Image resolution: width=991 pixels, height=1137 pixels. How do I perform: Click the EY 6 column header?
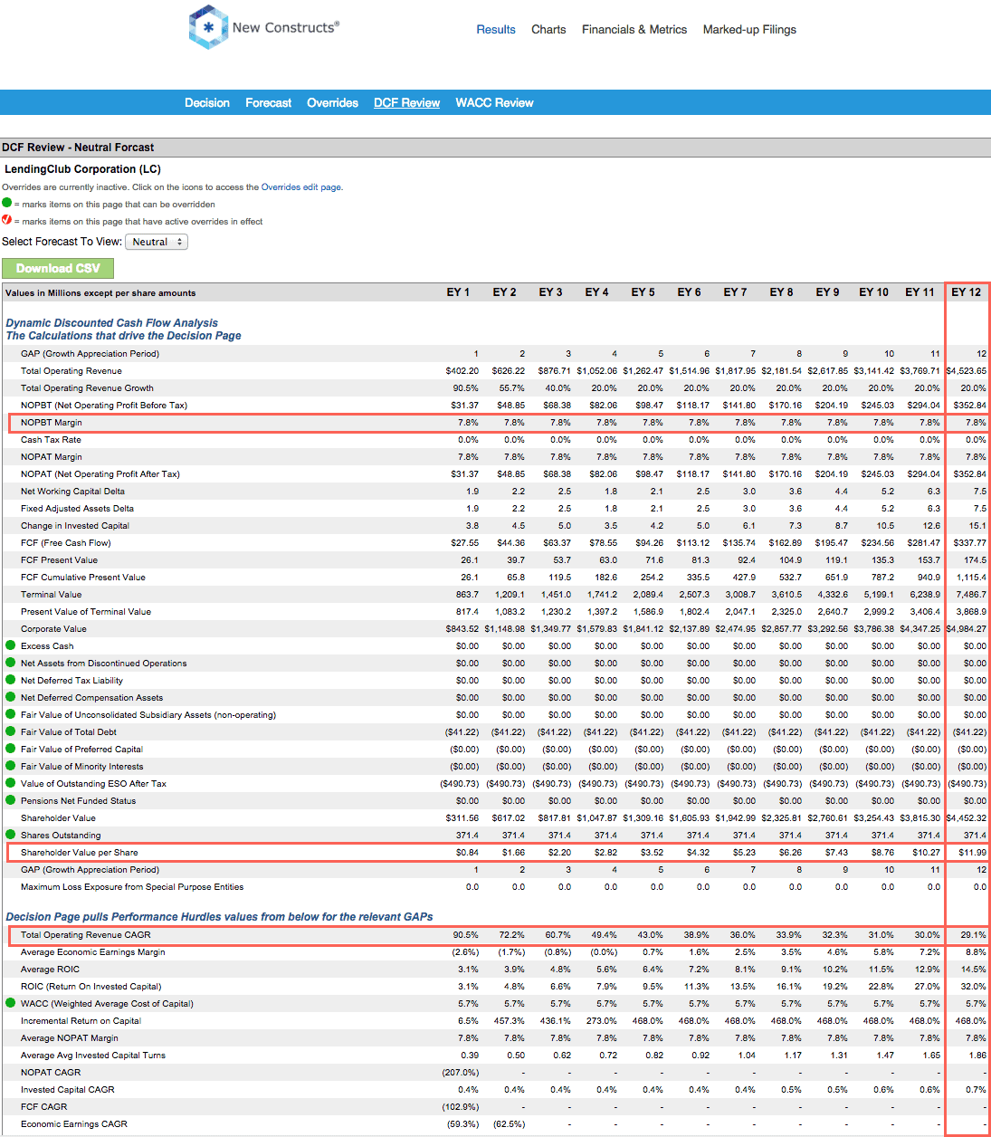[x=690, y=292]
